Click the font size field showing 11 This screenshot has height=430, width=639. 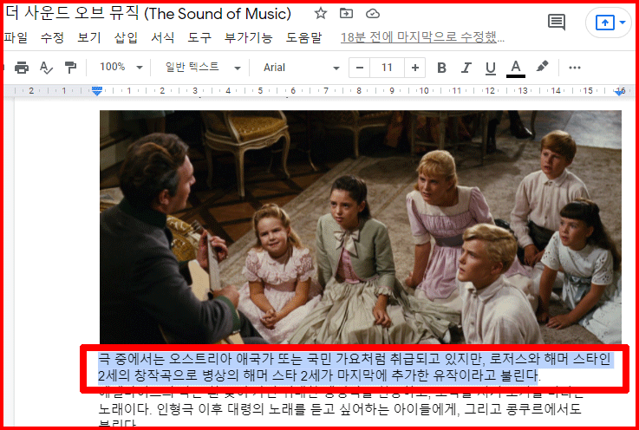(x=387, y=68)
